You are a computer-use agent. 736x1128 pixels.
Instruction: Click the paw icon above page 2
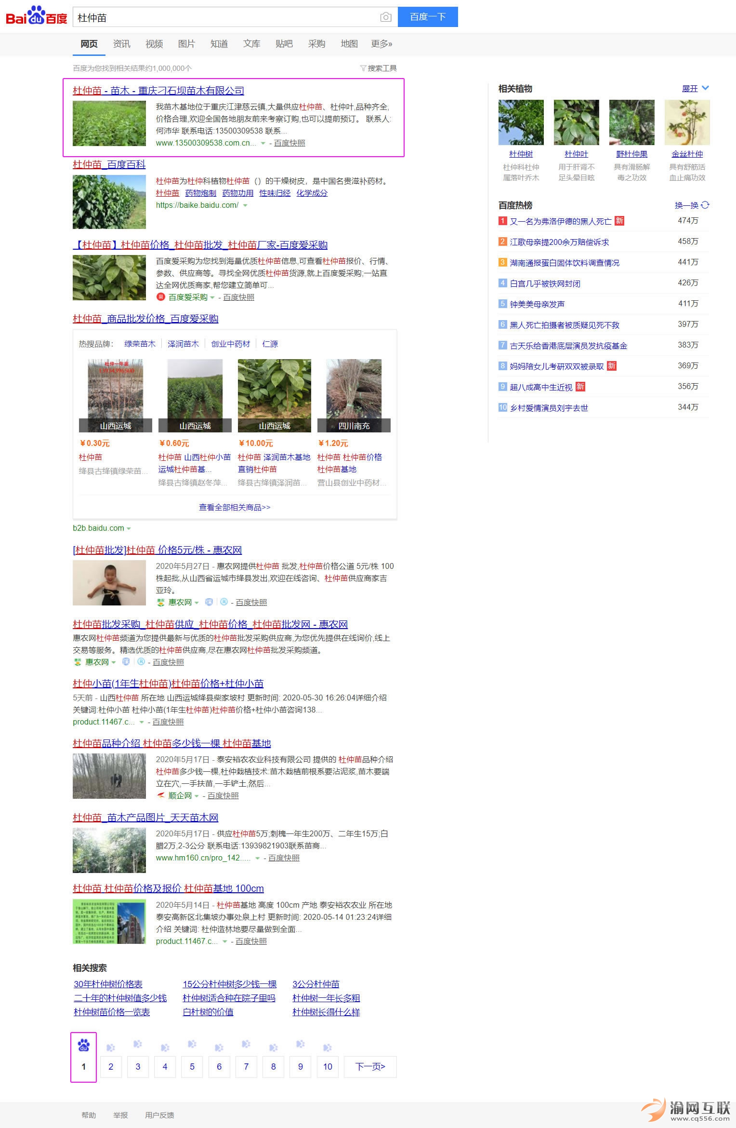pos(111,1047)
